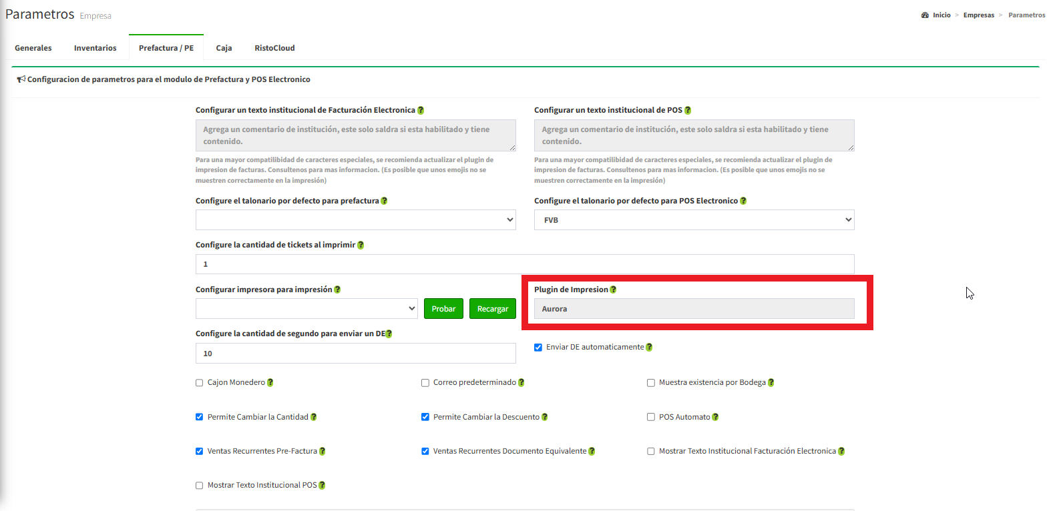Screen dimensions: 1051x511
Task: Open help icon for Enviar DE automaticamente
Action: coord(649,348)
